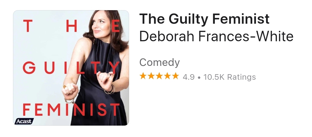Select the Comedy category label

tap(160, 62)
